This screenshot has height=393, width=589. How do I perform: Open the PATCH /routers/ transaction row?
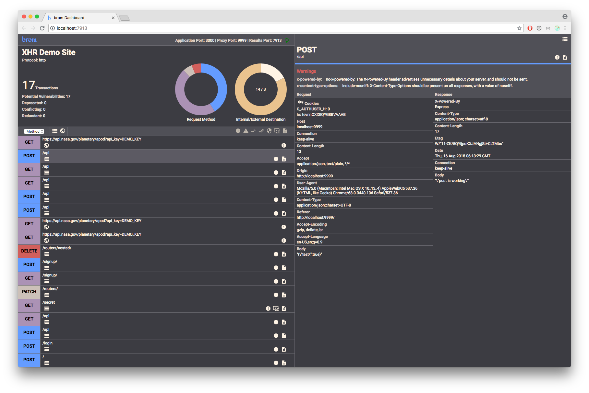(x=156, y=292)
